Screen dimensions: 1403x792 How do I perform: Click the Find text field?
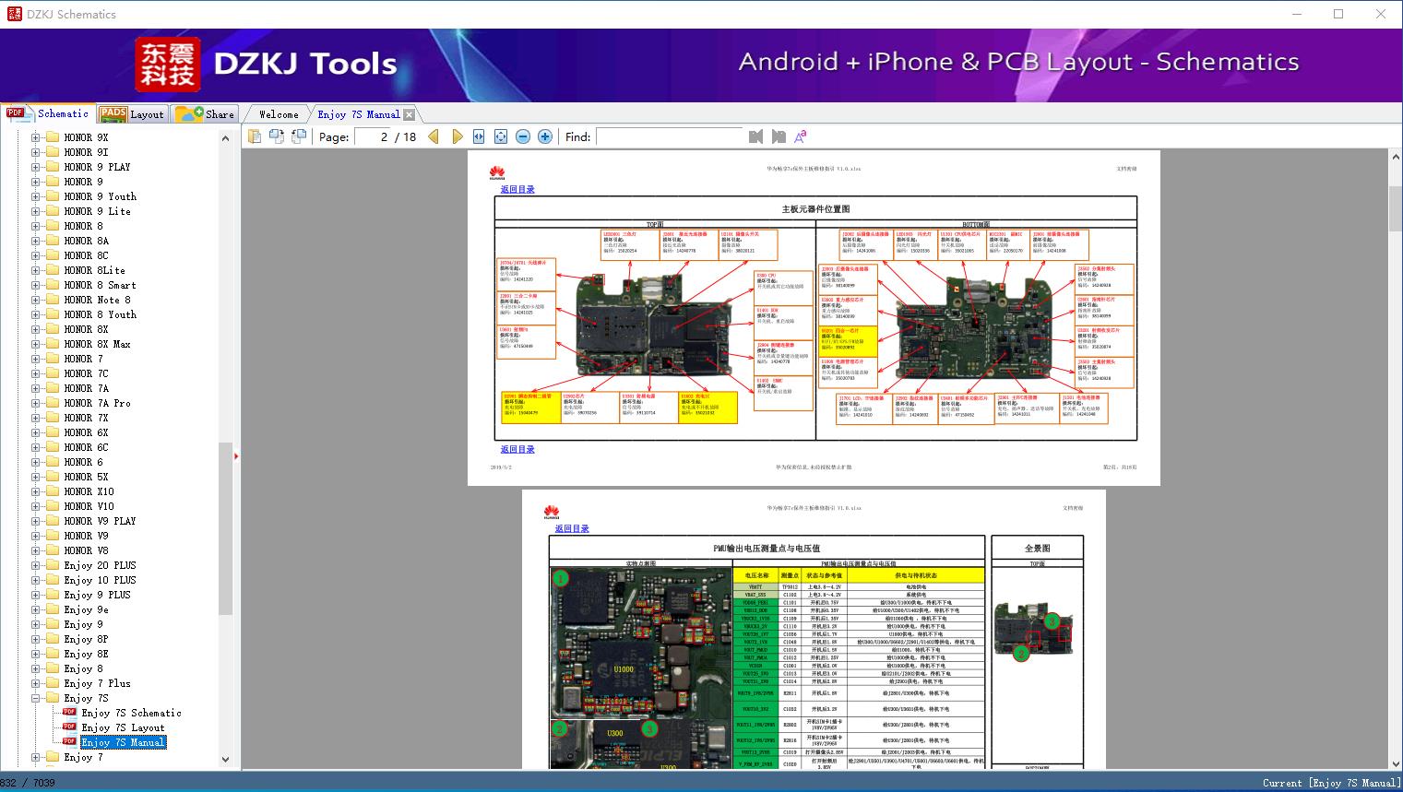point(669,136)
